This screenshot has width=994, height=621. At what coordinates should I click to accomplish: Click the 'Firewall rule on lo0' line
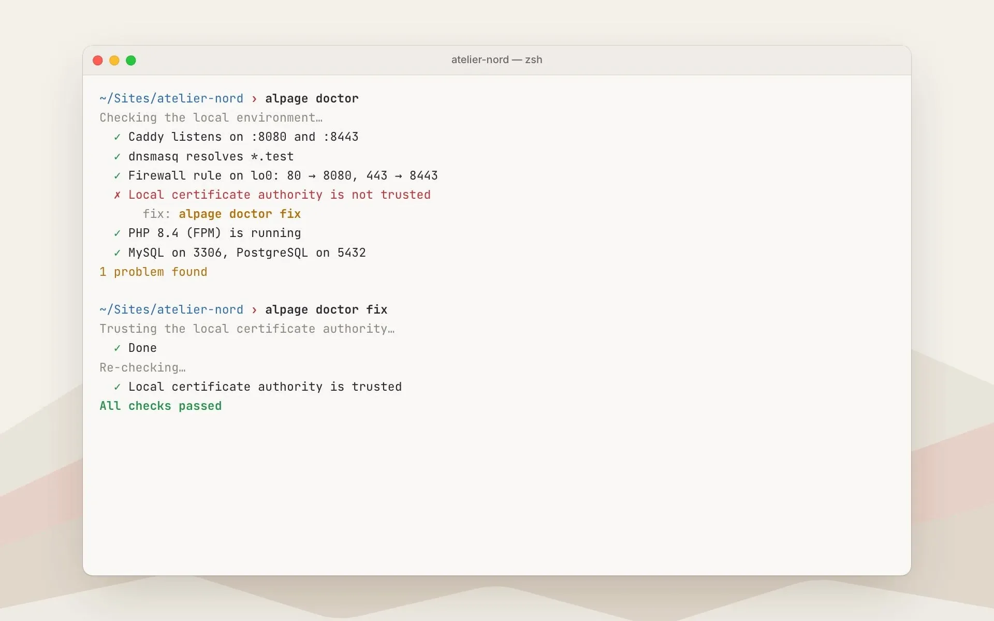point(283,175)
